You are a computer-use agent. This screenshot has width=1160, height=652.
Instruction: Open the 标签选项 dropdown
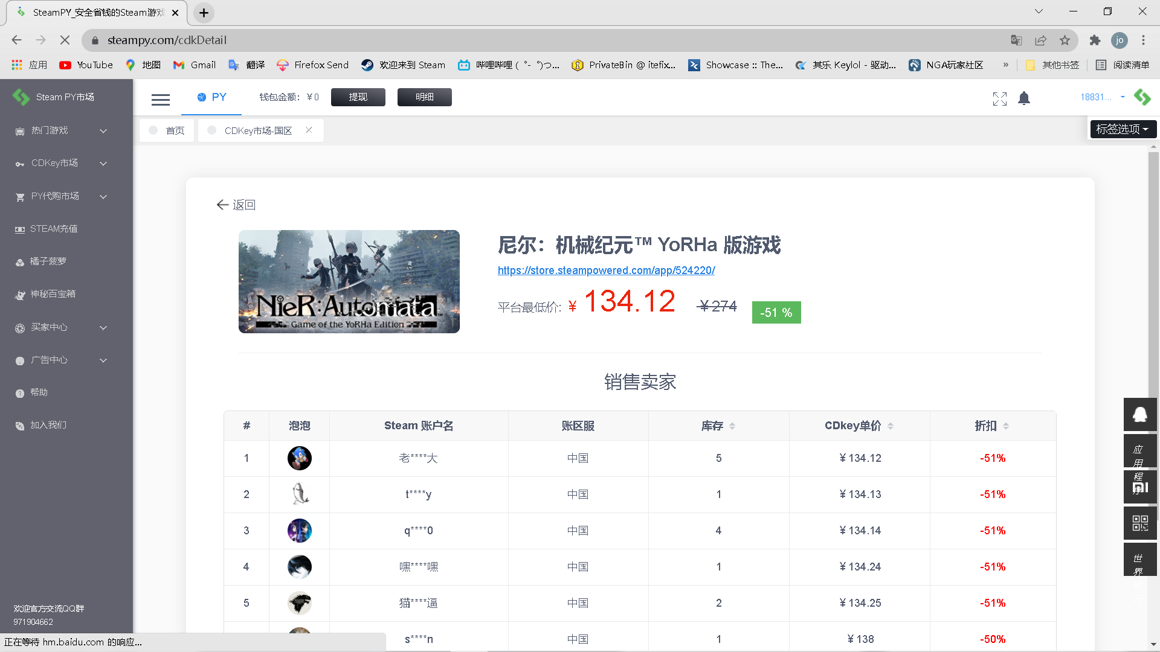pyautogui.click(x=1123, y=129)
